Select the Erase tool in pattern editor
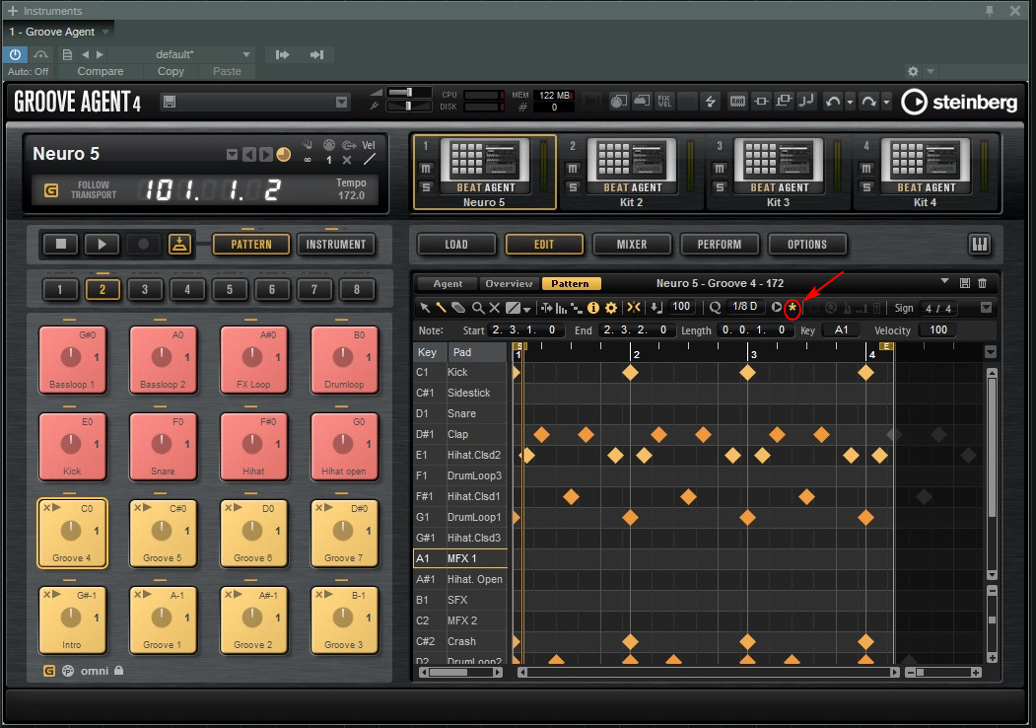Image resolution: width=1036 pixels, height=728 pixels. click(458, 308)
